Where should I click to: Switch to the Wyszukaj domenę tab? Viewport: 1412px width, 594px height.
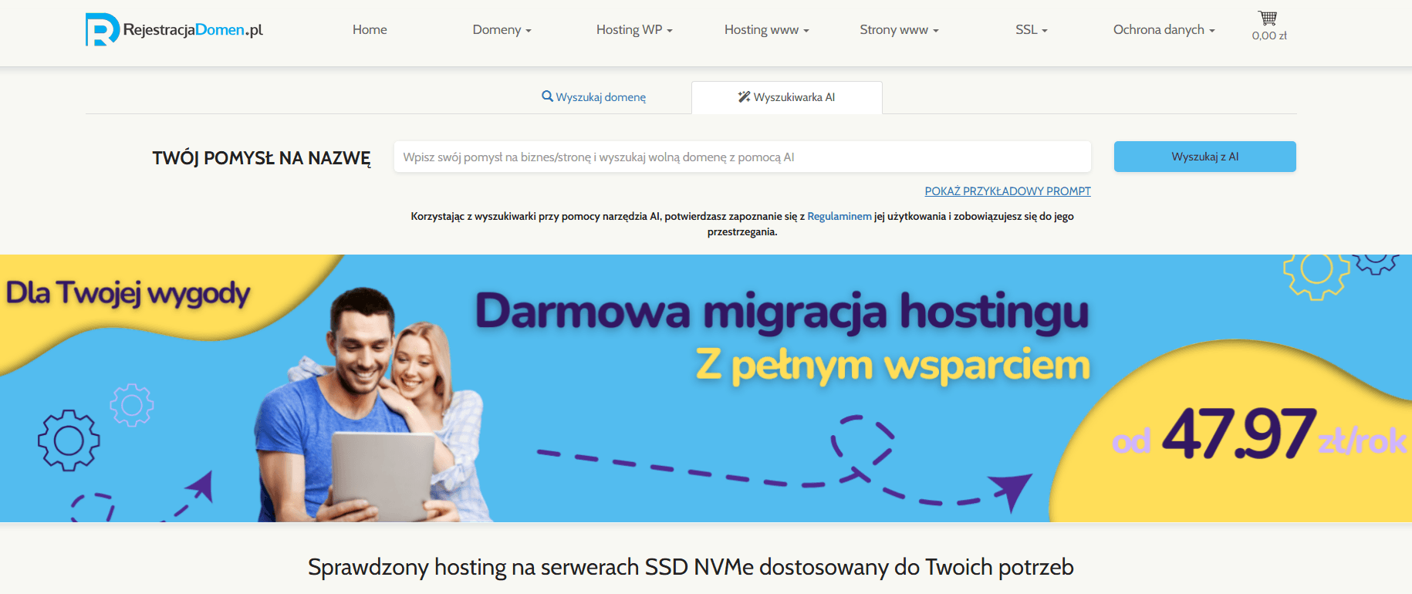tap(594, 97)
